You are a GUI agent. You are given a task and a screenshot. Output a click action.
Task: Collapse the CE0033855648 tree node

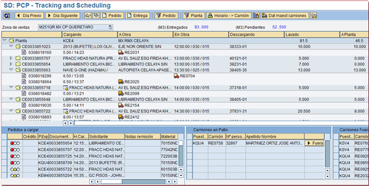point(11,100)
